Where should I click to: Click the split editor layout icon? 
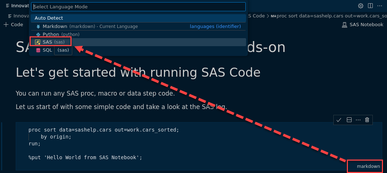click(370, 6)
